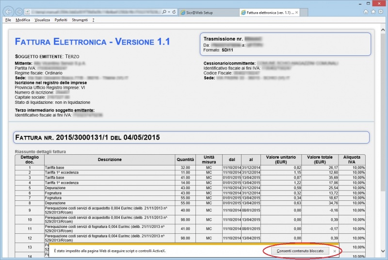Screen dimensions: 388x260
Task: Click the browser Forward arrow button
Action: coord(19,11)
